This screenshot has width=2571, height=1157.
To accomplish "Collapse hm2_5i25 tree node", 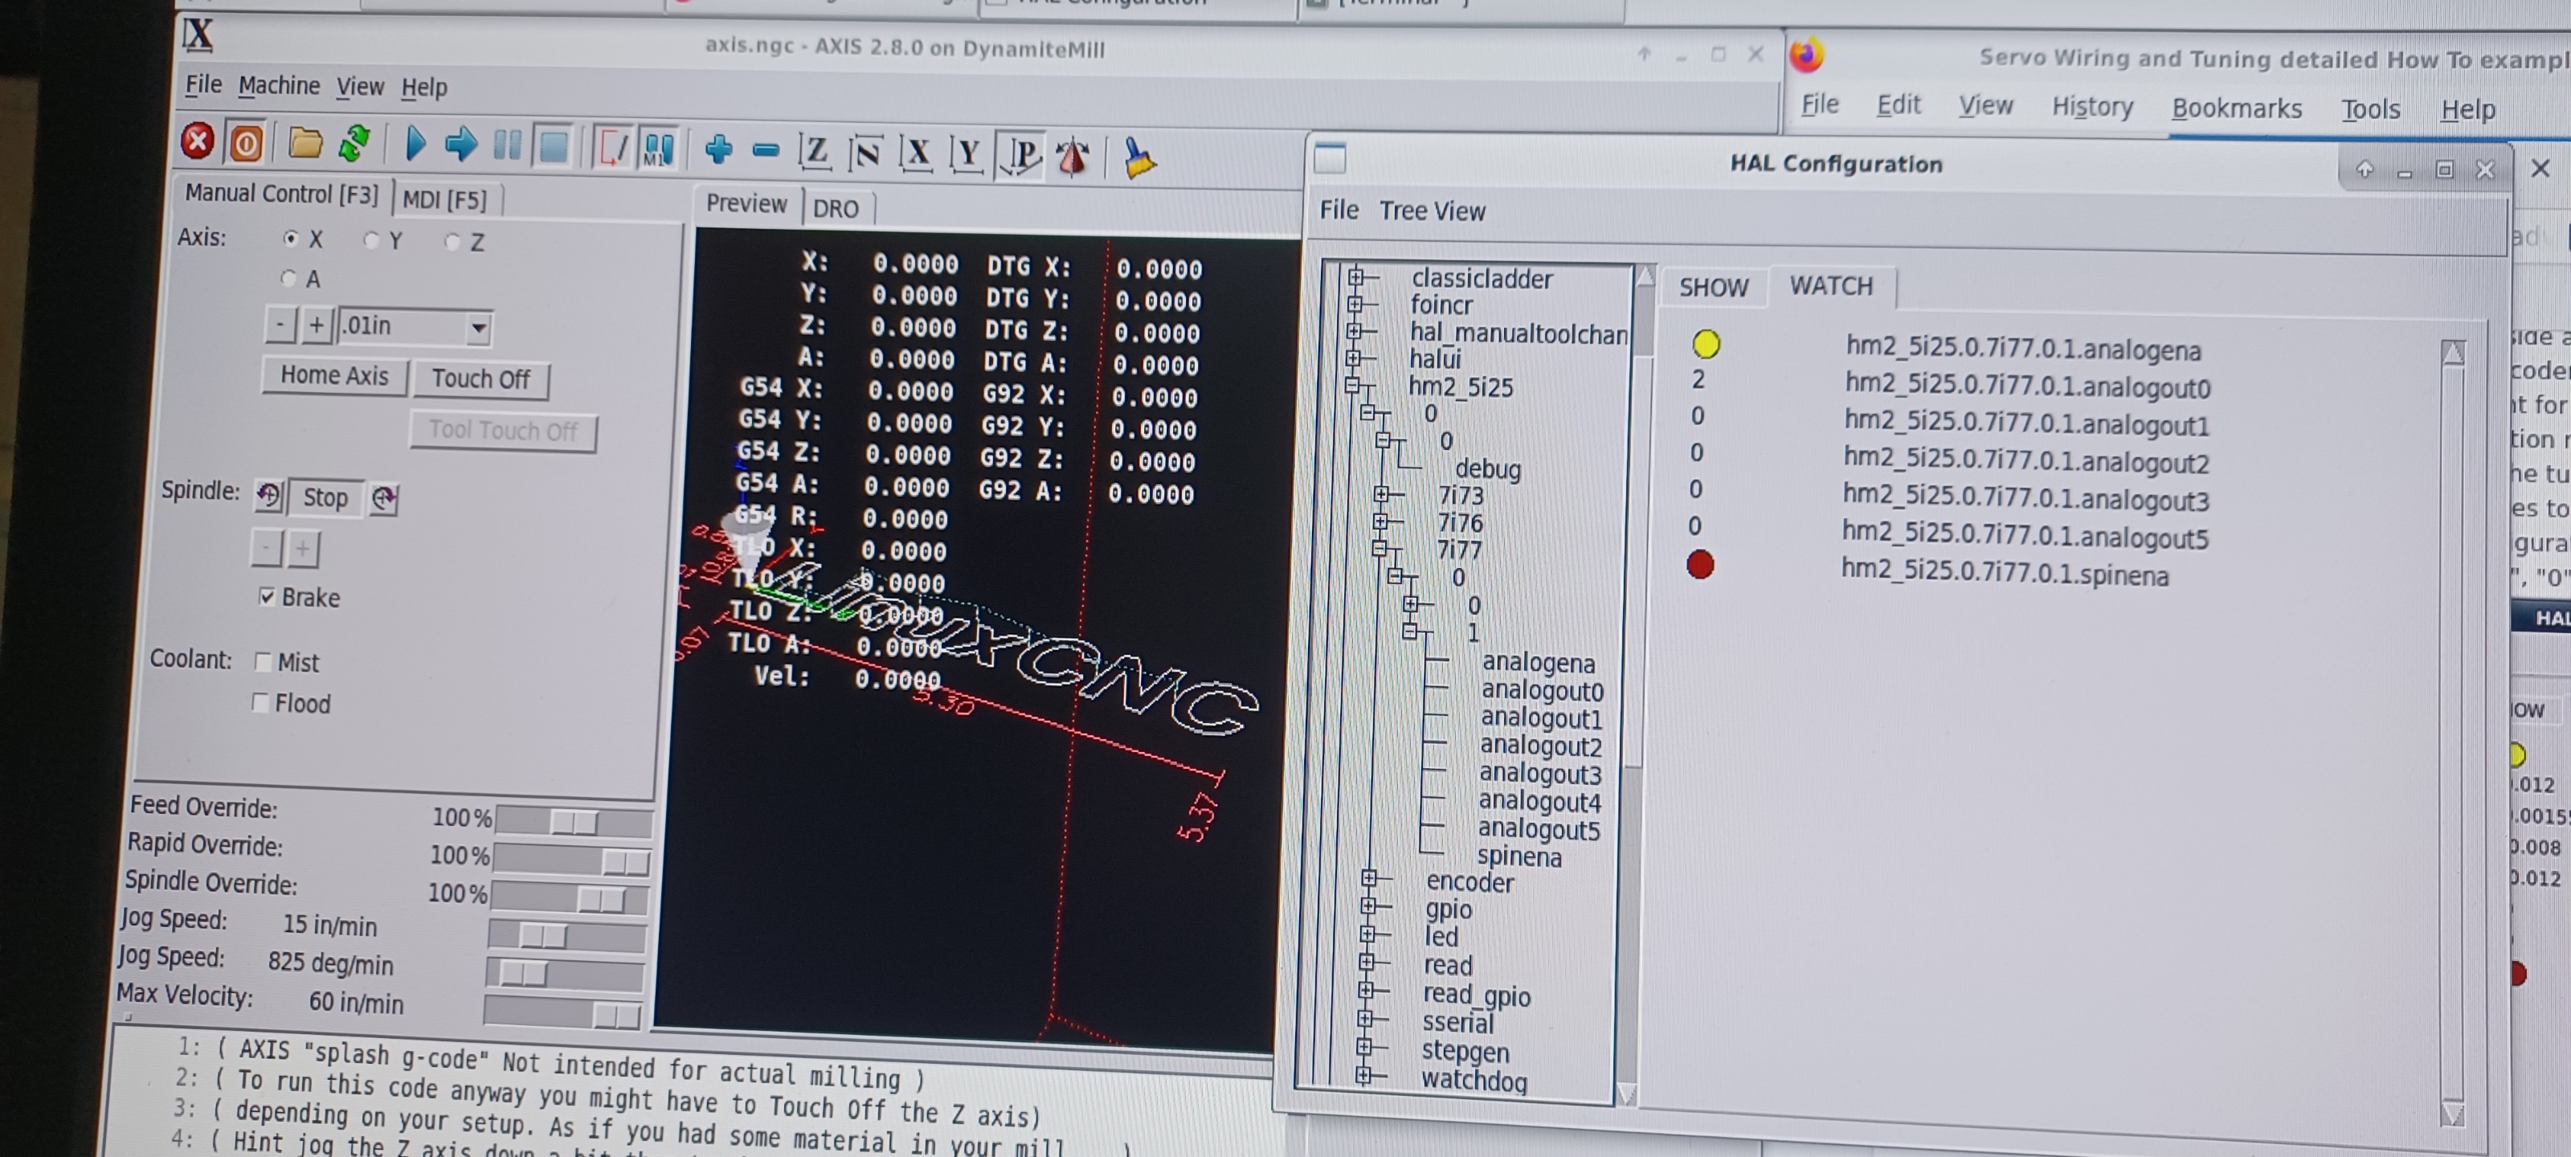I will 1352,384.
